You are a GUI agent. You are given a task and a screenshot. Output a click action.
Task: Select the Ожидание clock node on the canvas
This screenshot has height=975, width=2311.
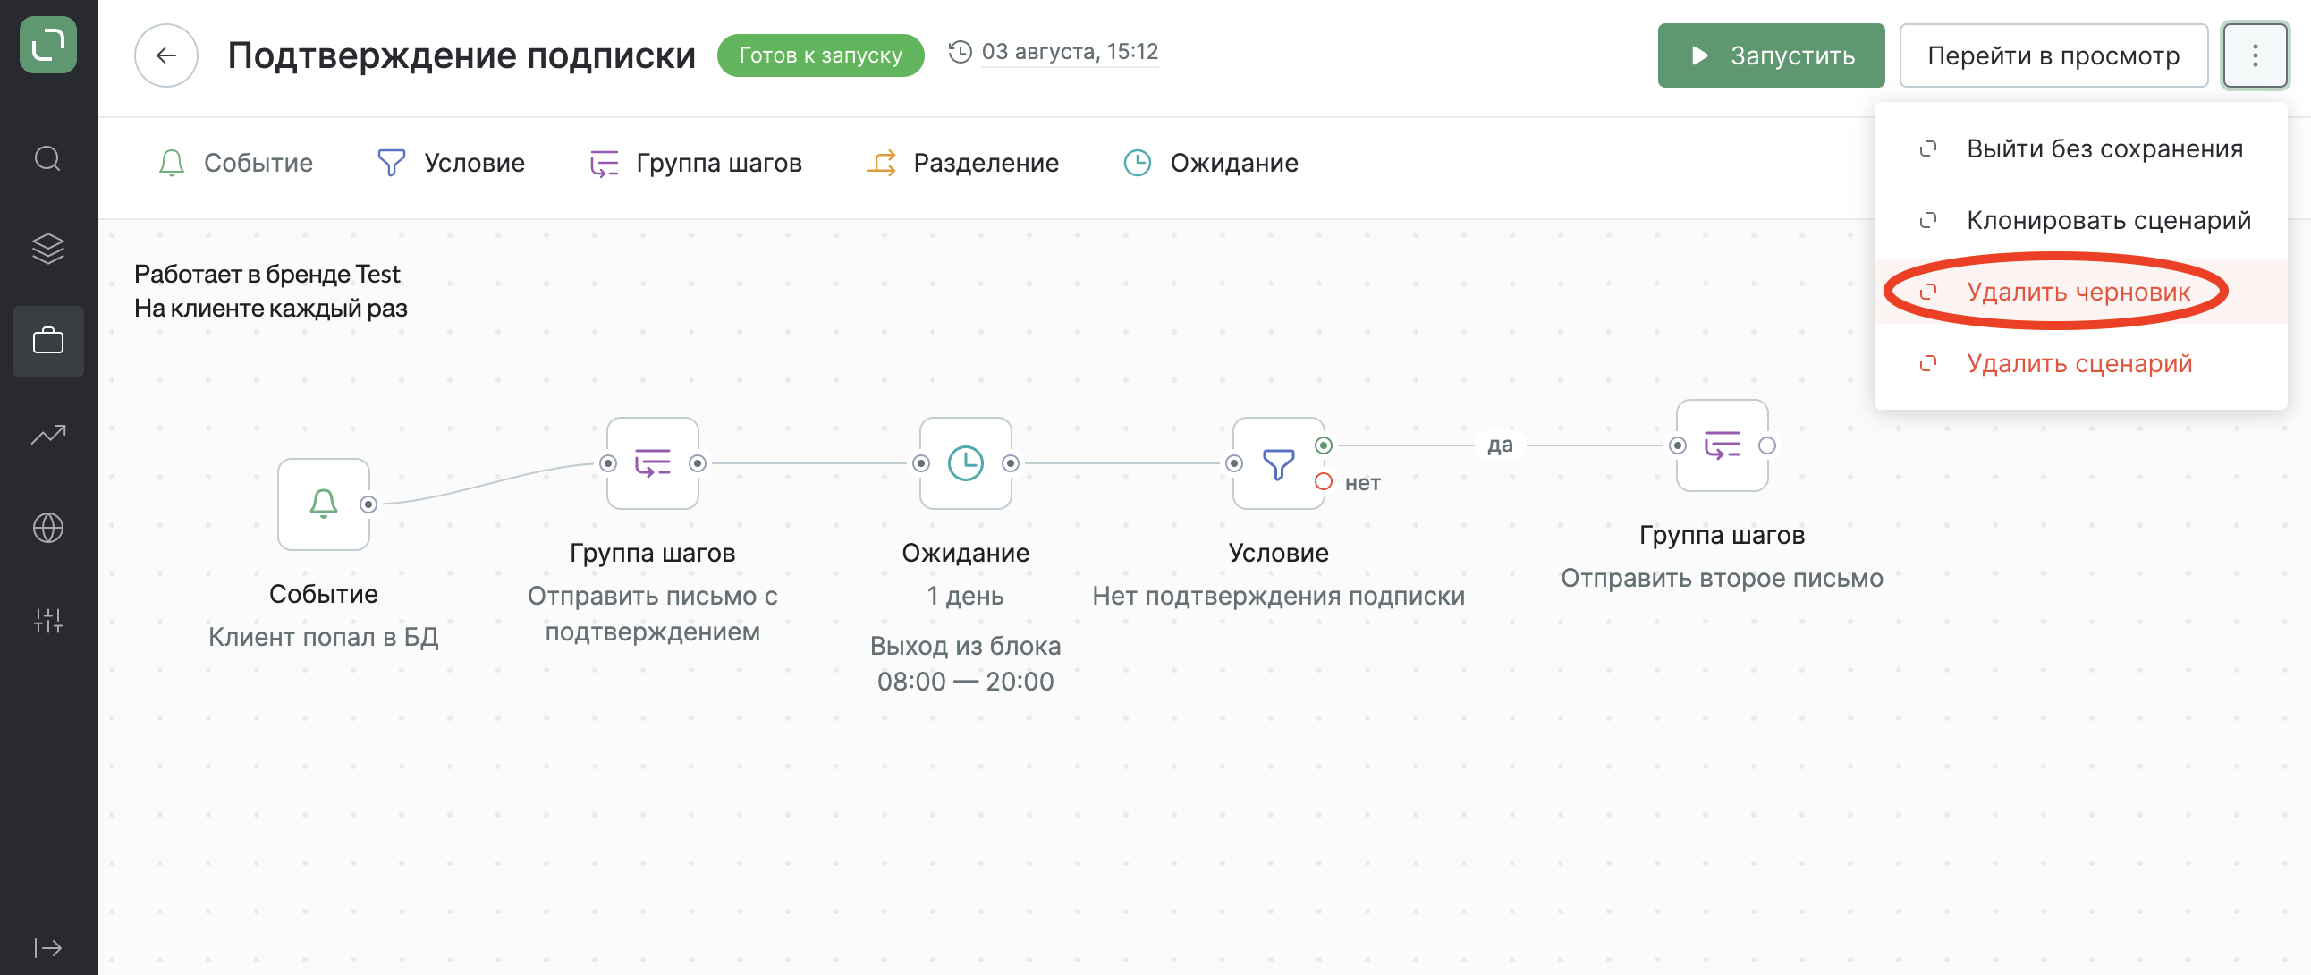pyautogui.click(x=965, y=462)
